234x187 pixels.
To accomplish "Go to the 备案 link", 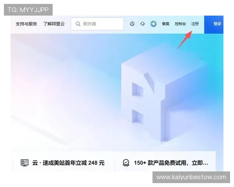I will (166, 24).
